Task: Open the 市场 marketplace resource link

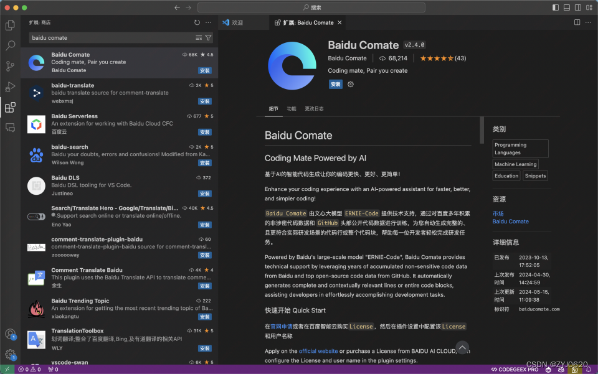Action: (498, 213)
